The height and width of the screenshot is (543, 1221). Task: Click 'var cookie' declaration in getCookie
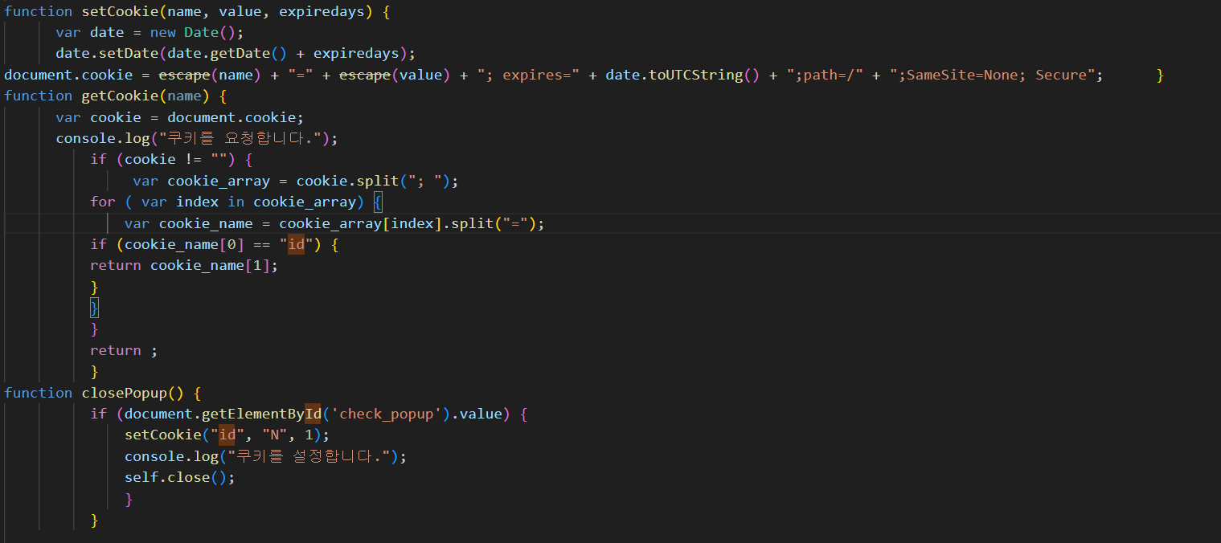pos(98,117)
